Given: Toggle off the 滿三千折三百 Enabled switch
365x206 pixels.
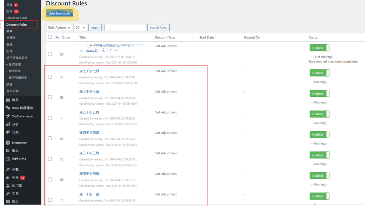Looking at the screenshot, I should point(319,155).
